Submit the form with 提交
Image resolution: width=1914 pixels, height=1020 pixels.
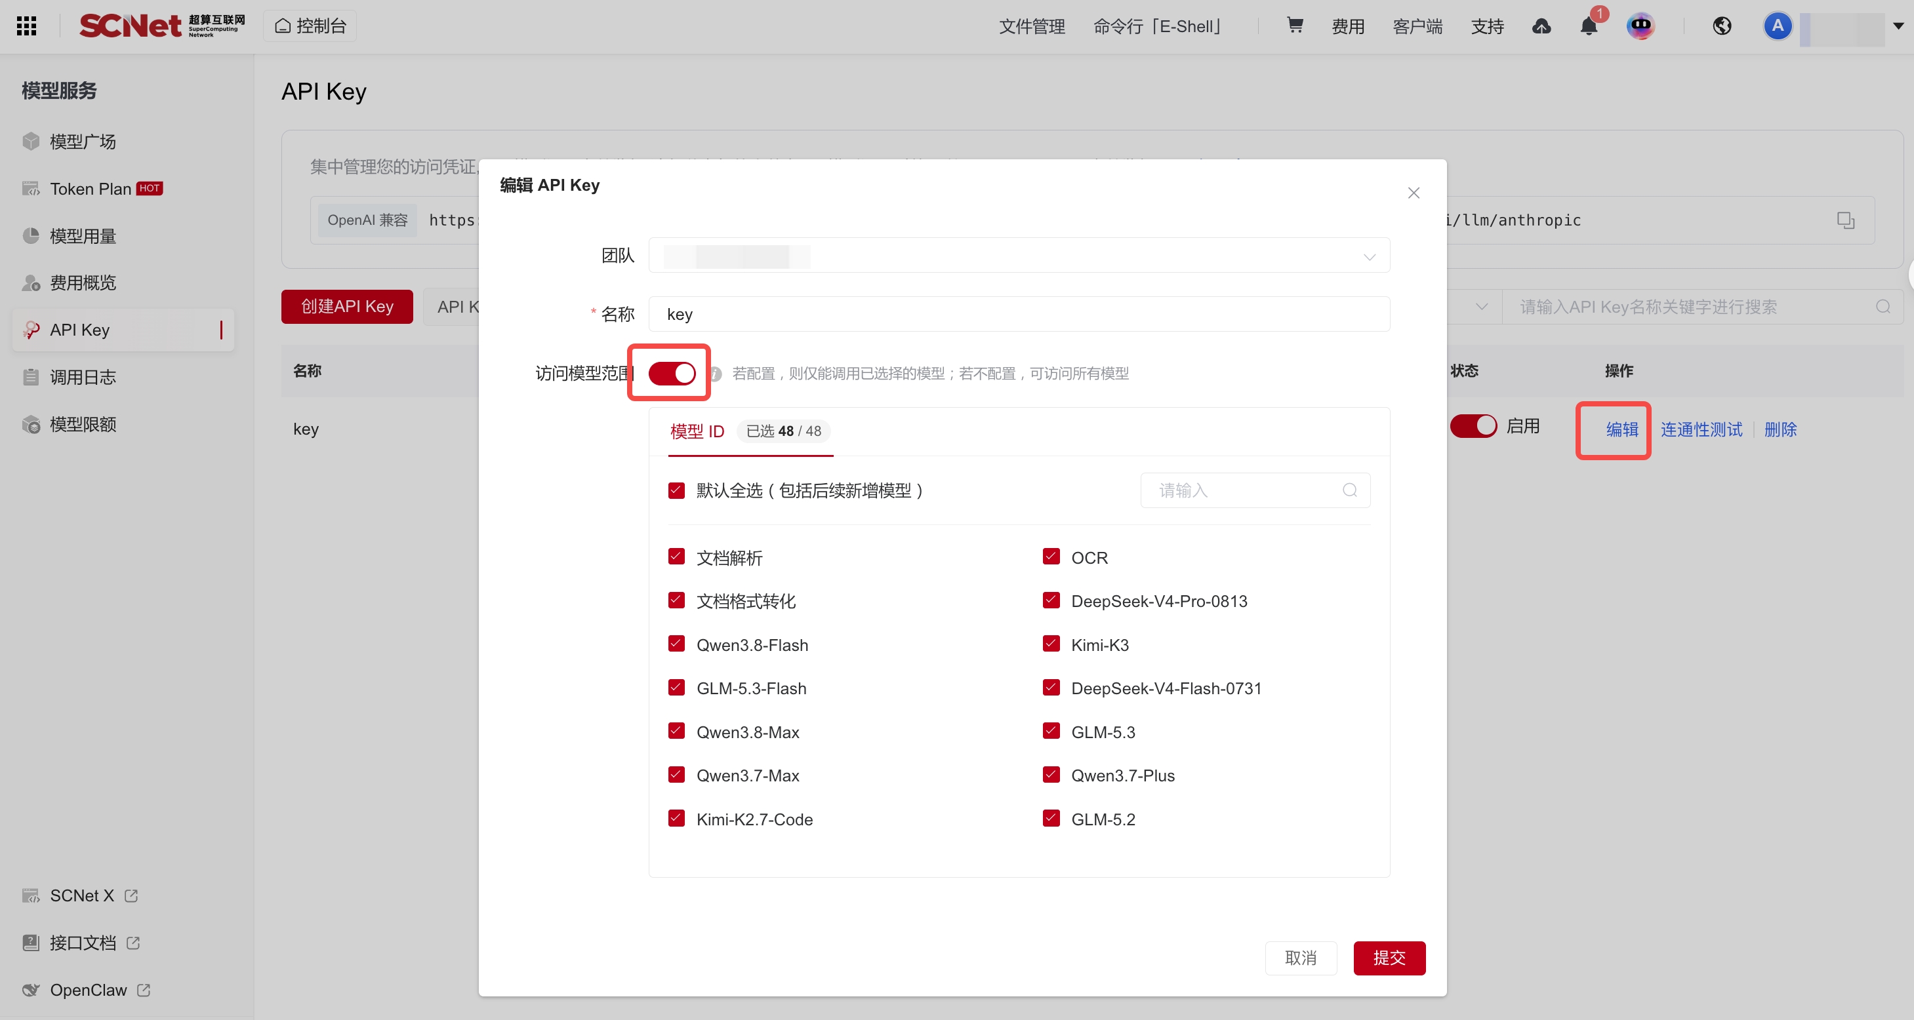click(x=1389, y=958)
